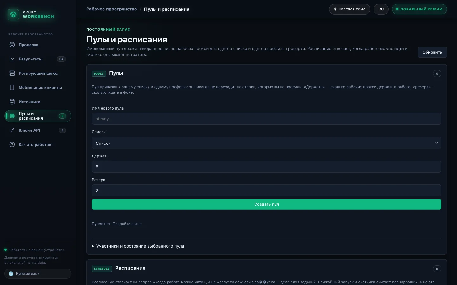The width and height of the screenshot is (457, 285).
Task: Click the Создать пул button
Action: coord(267,204)
